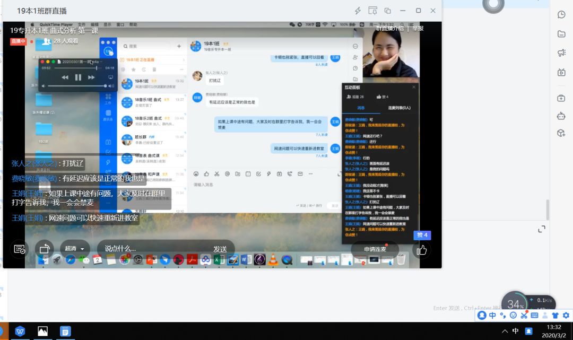Viewport: 573px width, 340px height.
Task: Toggle Chinese/English input mode in IME bar
Action: (x=492, y=316)
